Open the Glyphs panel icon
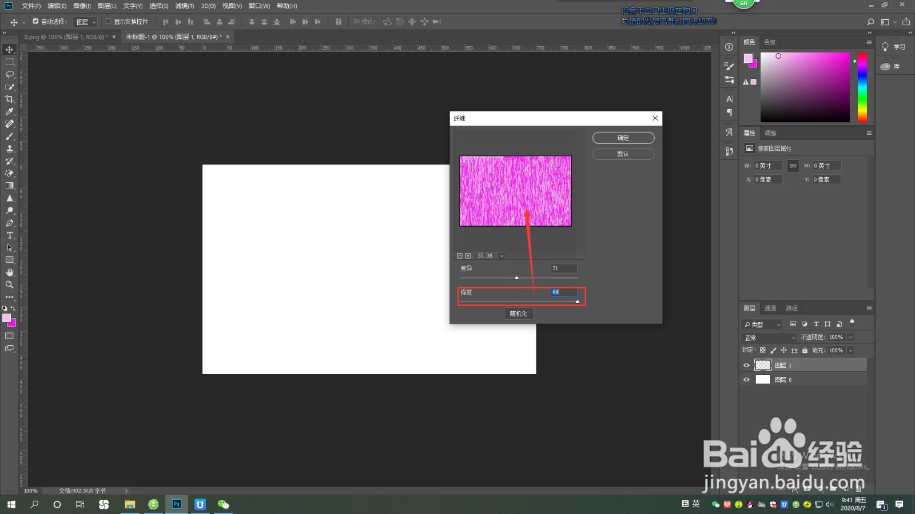Image resolution: width=915 pixels, height=514 pixels. pos(729,132)
